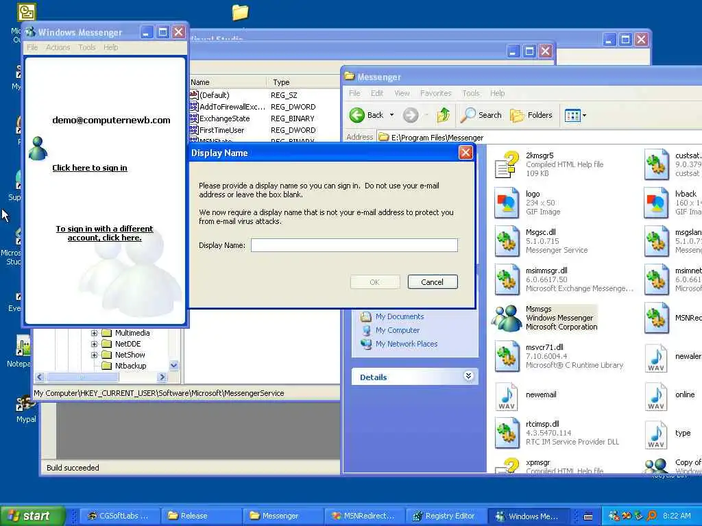Open Tools menu in Windows Messenger

pos(87,47)
